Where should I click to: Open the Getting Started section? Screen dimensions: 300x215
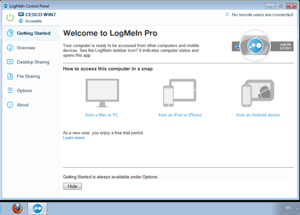[31, 33]
